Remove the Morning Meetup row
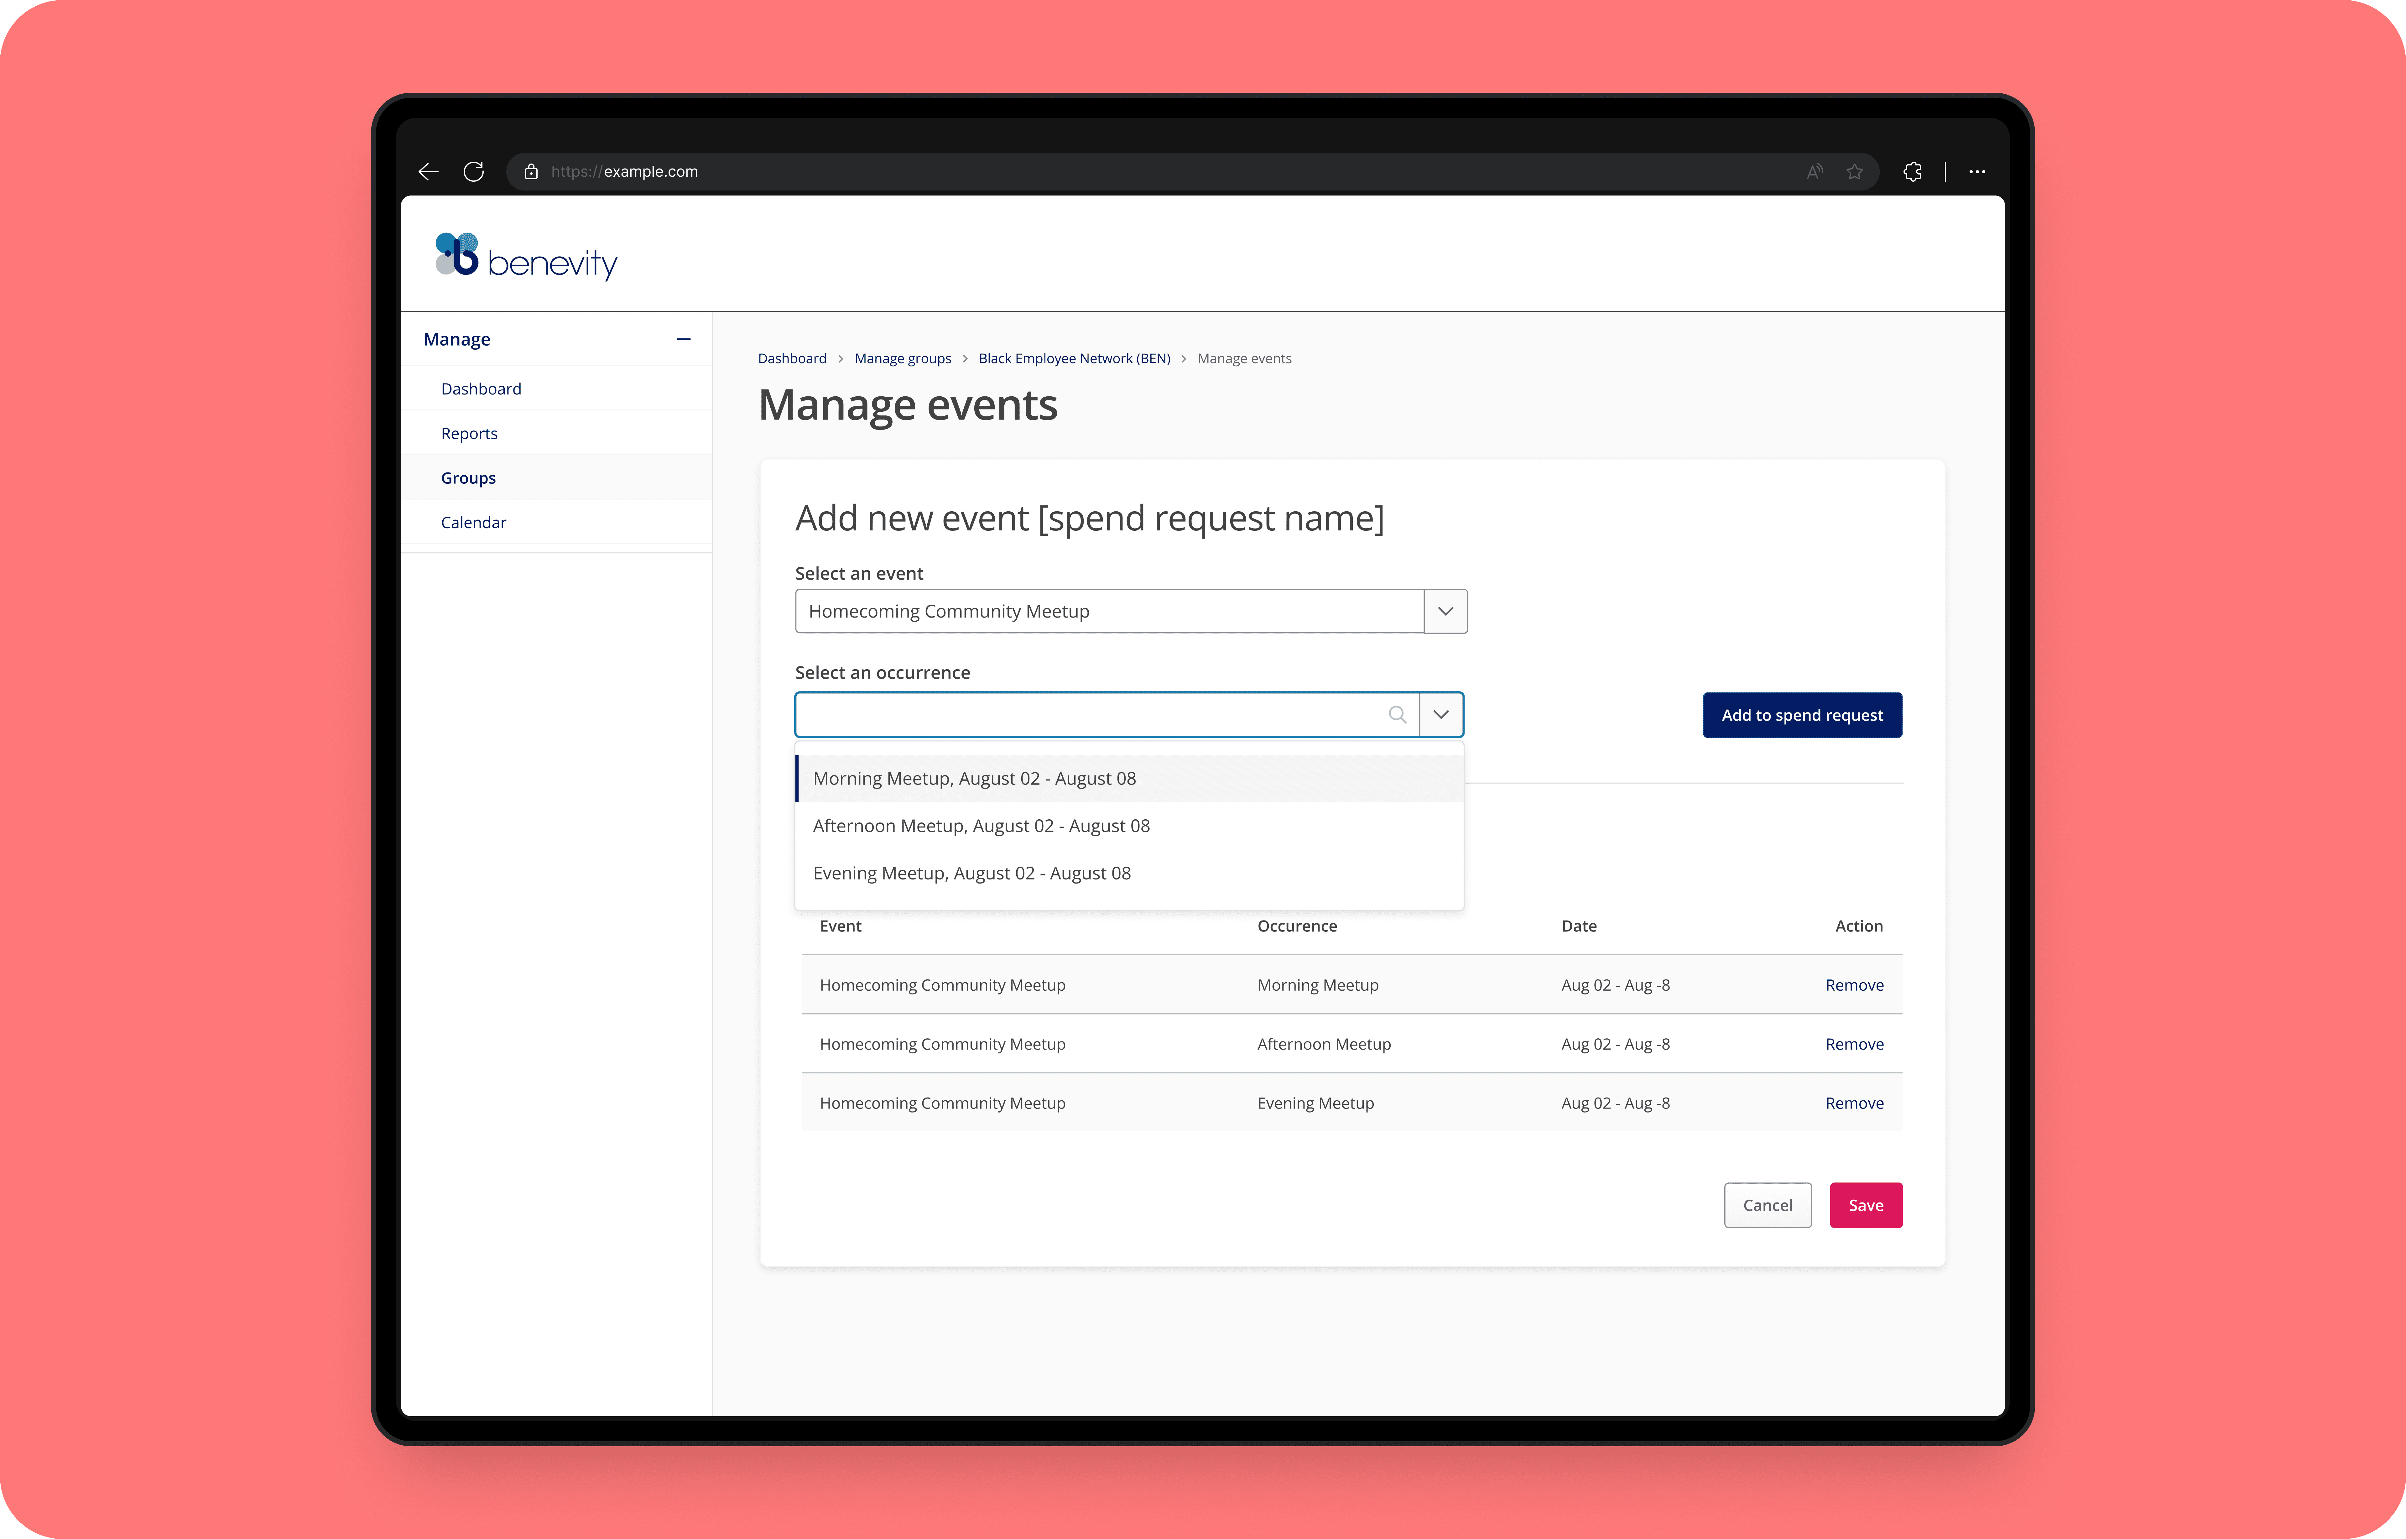The image size is (2406, 1539). pos(1854,985)
